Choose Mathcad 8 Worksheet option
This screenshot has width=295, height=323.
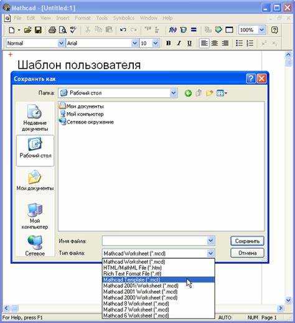tap(159, 304)
